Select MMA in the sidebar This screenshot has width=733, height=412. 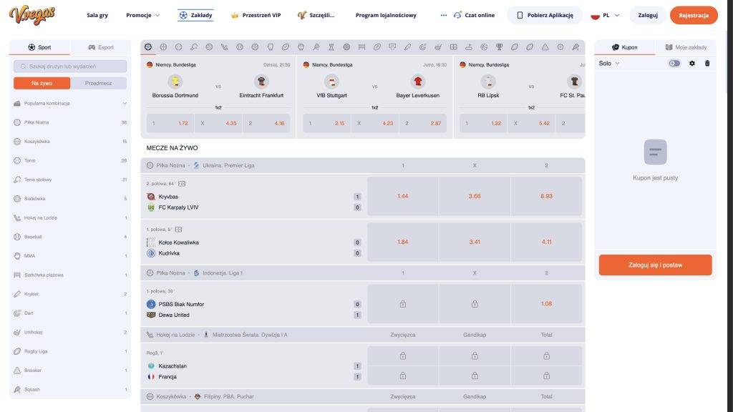tap(70, 256)
